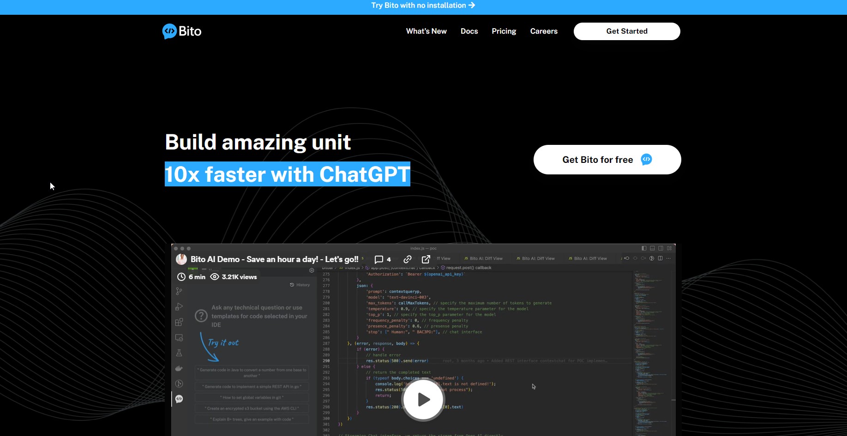Click the Bito AI Demo video title
This screenshot has width=847, height=436.
click(274, 259)
